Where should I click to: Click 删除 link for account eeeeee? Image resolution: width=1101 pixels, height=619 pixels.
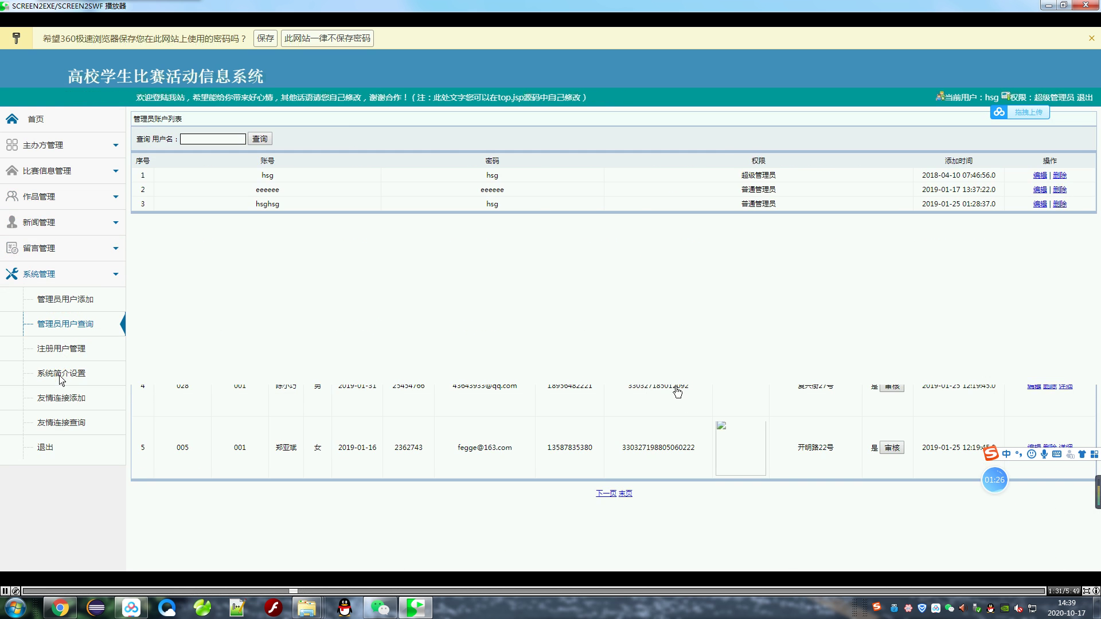pos(1060,190)
